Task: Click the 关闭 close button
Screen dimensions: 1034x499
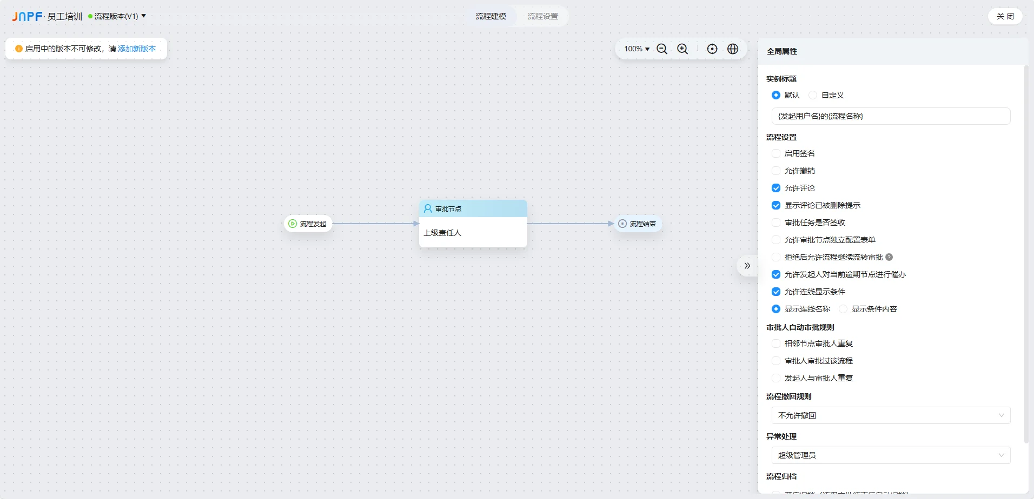Action: coord(1005,16)
